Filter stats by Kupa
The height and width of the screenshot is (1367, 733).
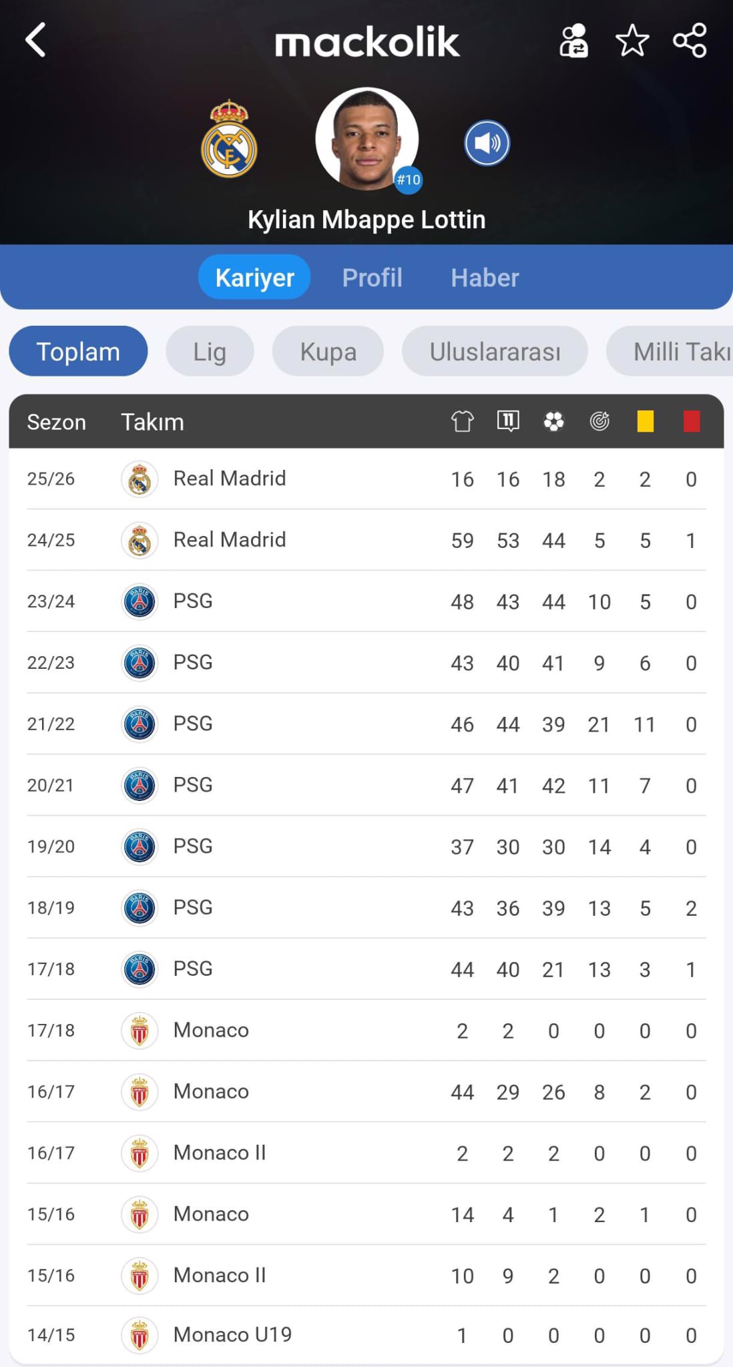pyautogui.click(x=328, y=352)
